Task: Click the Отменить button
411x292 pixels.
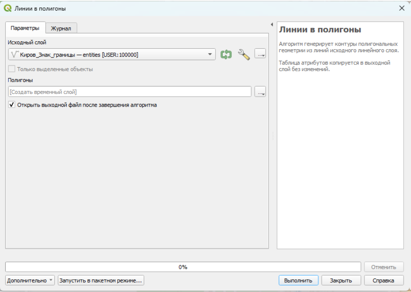Action: (x=384, y=267)
